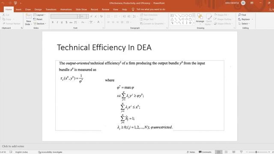
Task: Reset the slide with the Reset button
Action: pyautogui.click(x=38, y=19)
